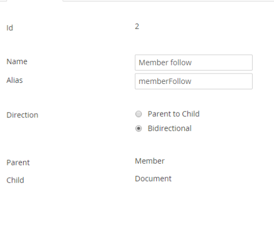Image resolution: width=274 pixels, height=231 pixels.
Task: Click the Parent field label
Action: (18, 162)
